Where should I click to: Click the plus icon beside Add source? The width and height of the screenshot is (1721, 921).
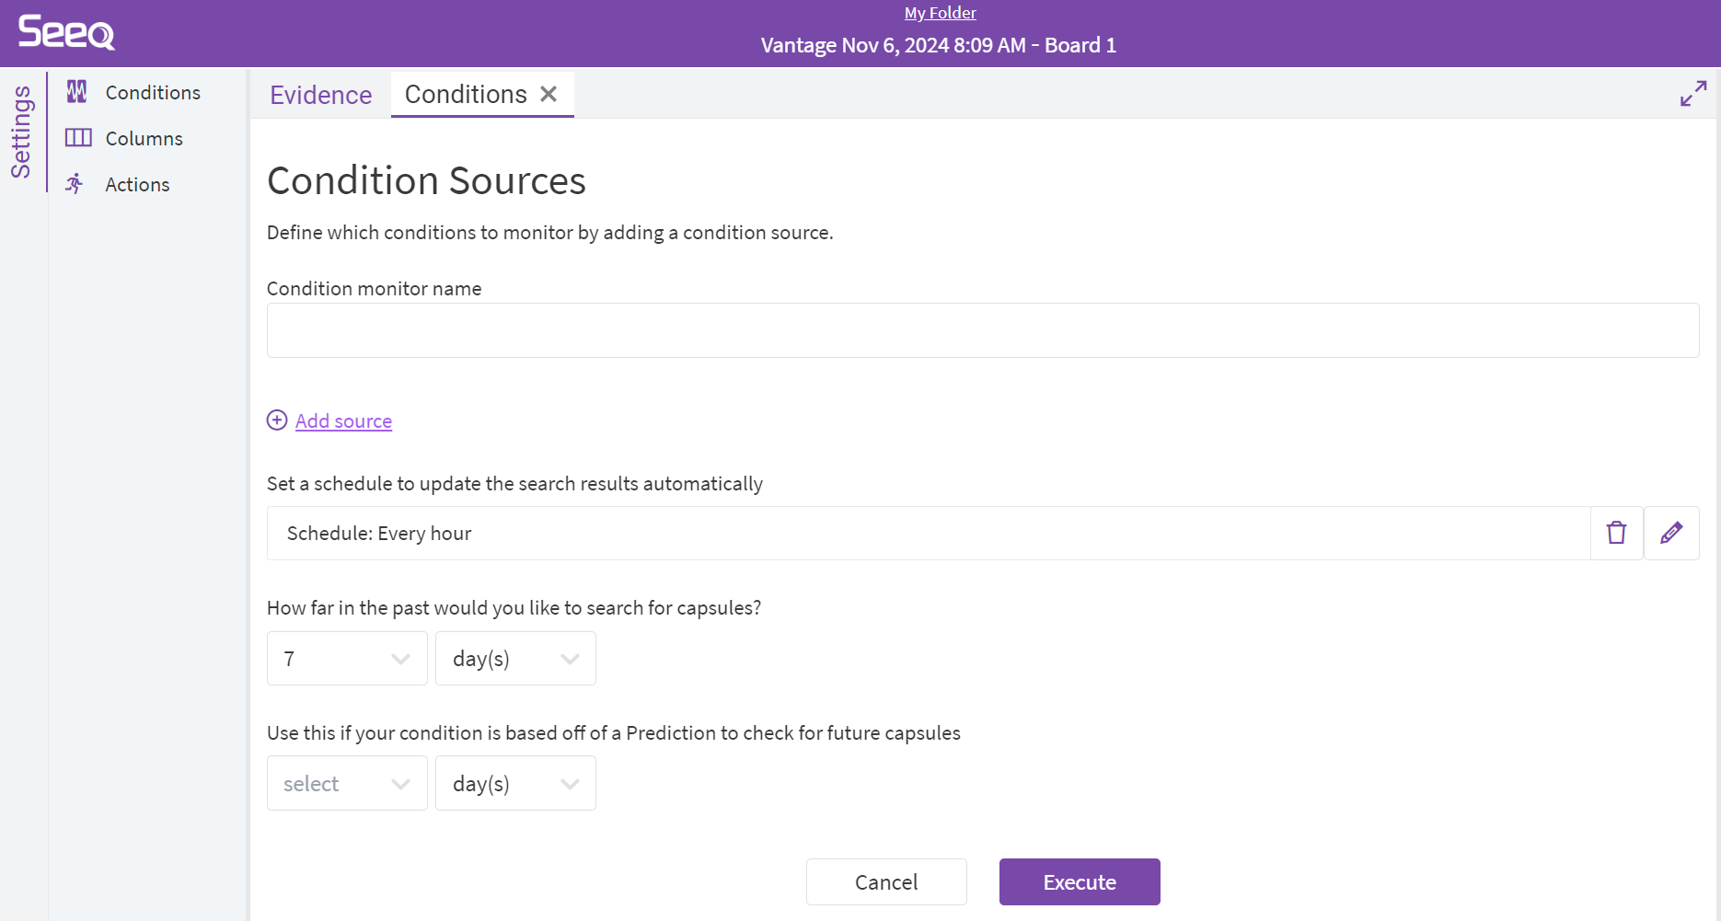(277, 420)
